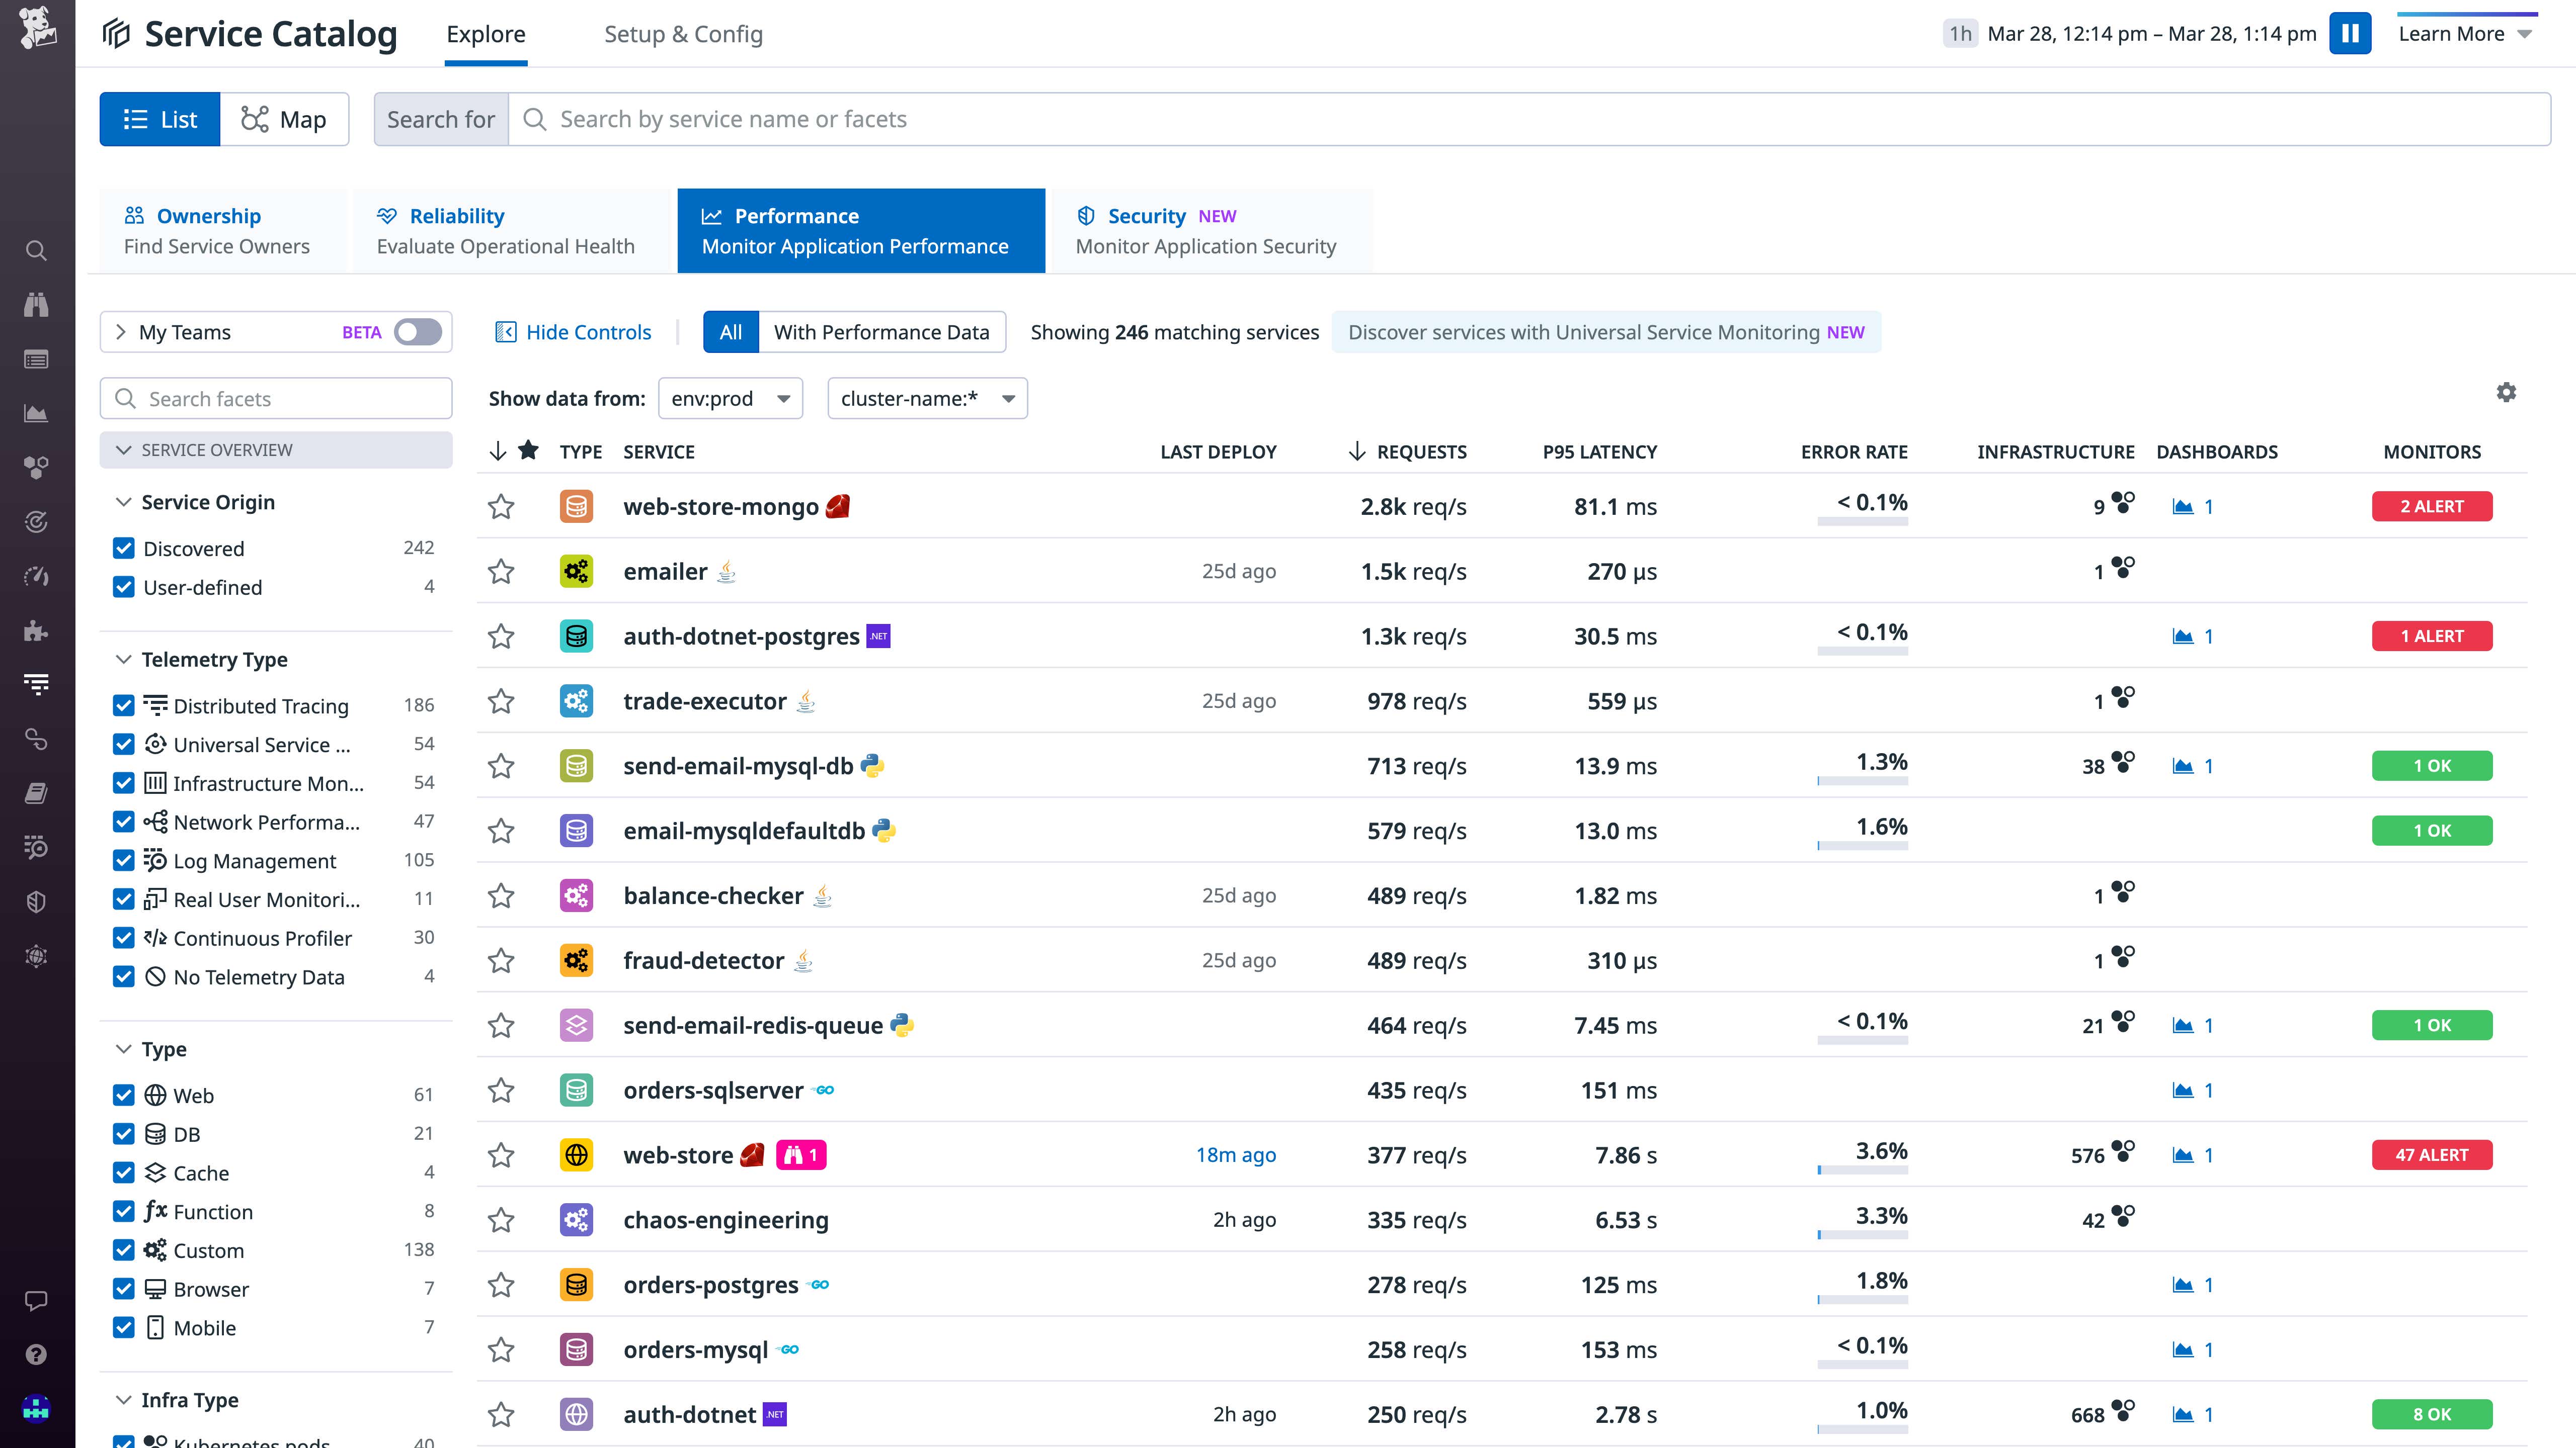
Task: Open the env:prod dropdown
Action: [x=730, y=398]
